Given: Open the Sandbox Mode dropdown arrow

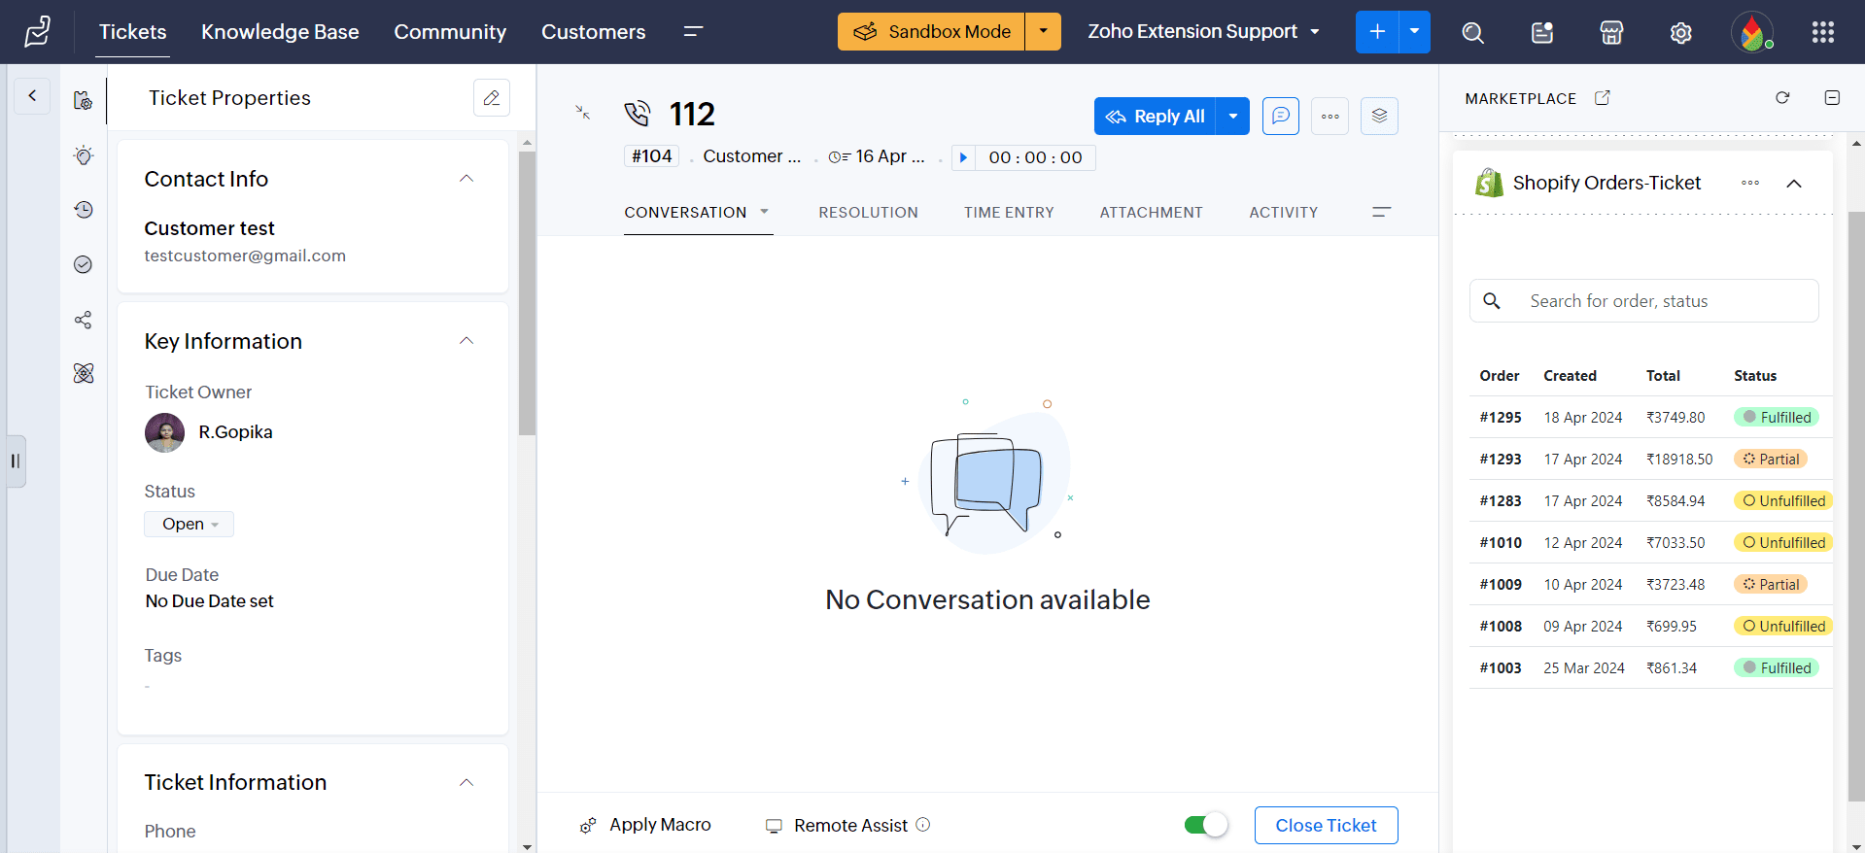Looking at the screenshot, I should (x=1043, y=32).
